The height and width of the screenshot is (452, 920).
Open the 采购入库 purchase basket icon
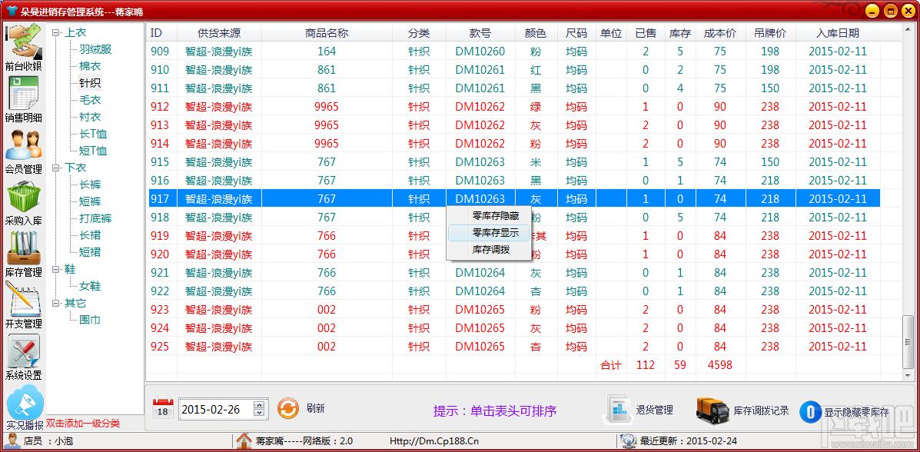click(x=23, y=197)
